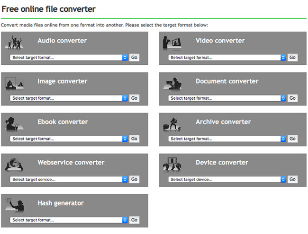Click the Video converter heading
Image resolution: width=308 pixels, height=234 pixels.
pos(220,41)
